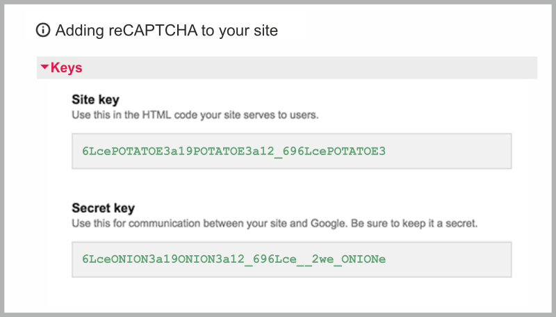Click the Site key heading
This screenshot has height=317, width=556.
[x=96, y=101]
